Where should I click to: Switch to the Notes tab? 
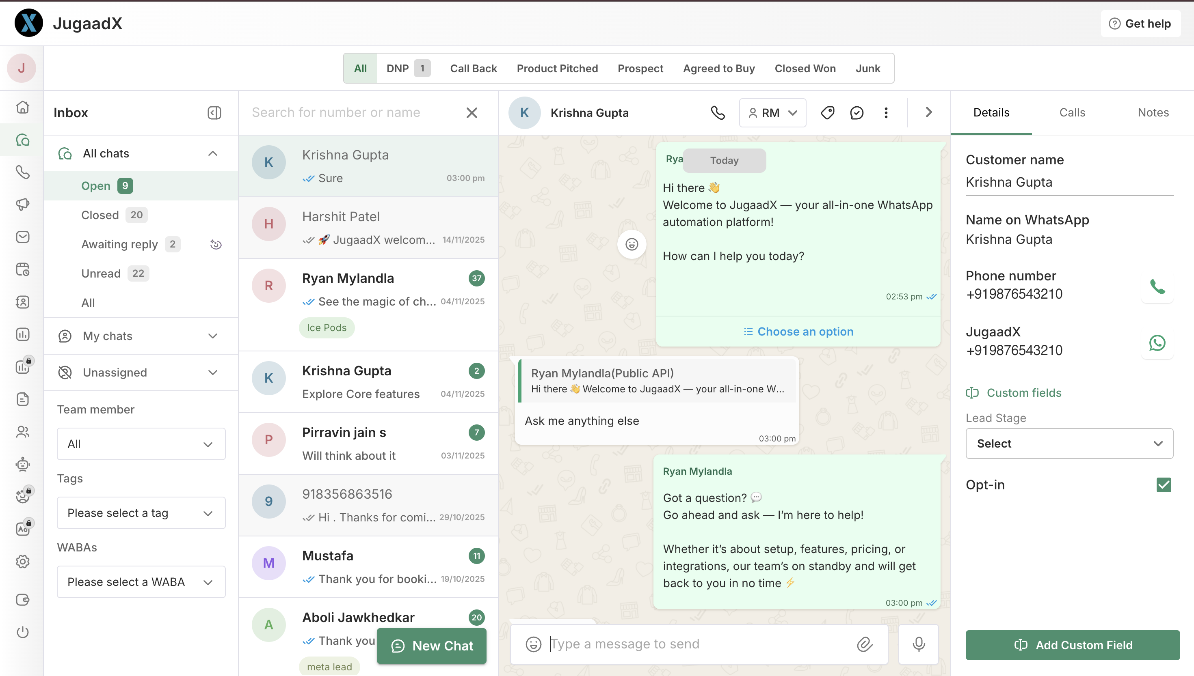[1153, 112]
